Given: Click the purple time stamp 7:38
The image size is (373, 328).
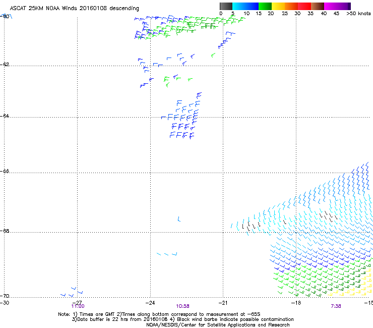Looking at the screenshot, I should point(336,306).
